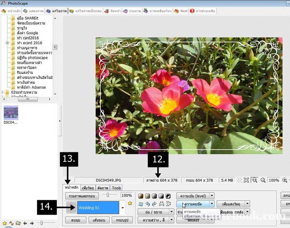Screen dimensions: 290x228
Task: Select the ตั้งค่า Google folder
Action: tap(27, 33)
